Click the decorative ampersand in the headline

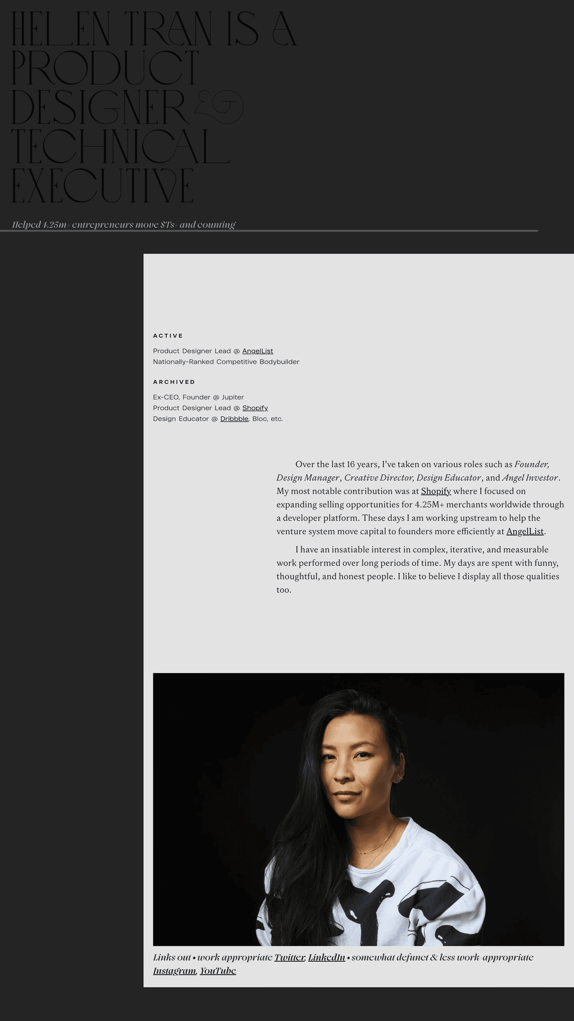click(x=219, y=107)
